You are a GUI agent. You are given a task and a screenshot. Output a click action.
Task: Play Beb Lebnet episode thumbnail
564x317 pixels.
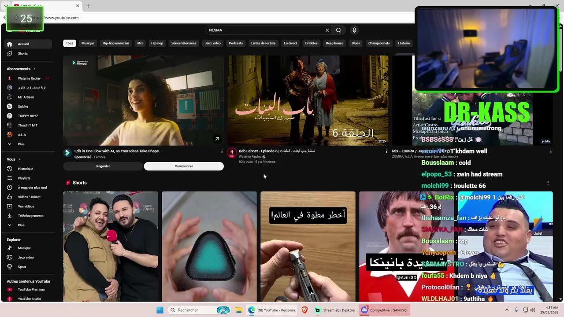(x=308, y=100)
